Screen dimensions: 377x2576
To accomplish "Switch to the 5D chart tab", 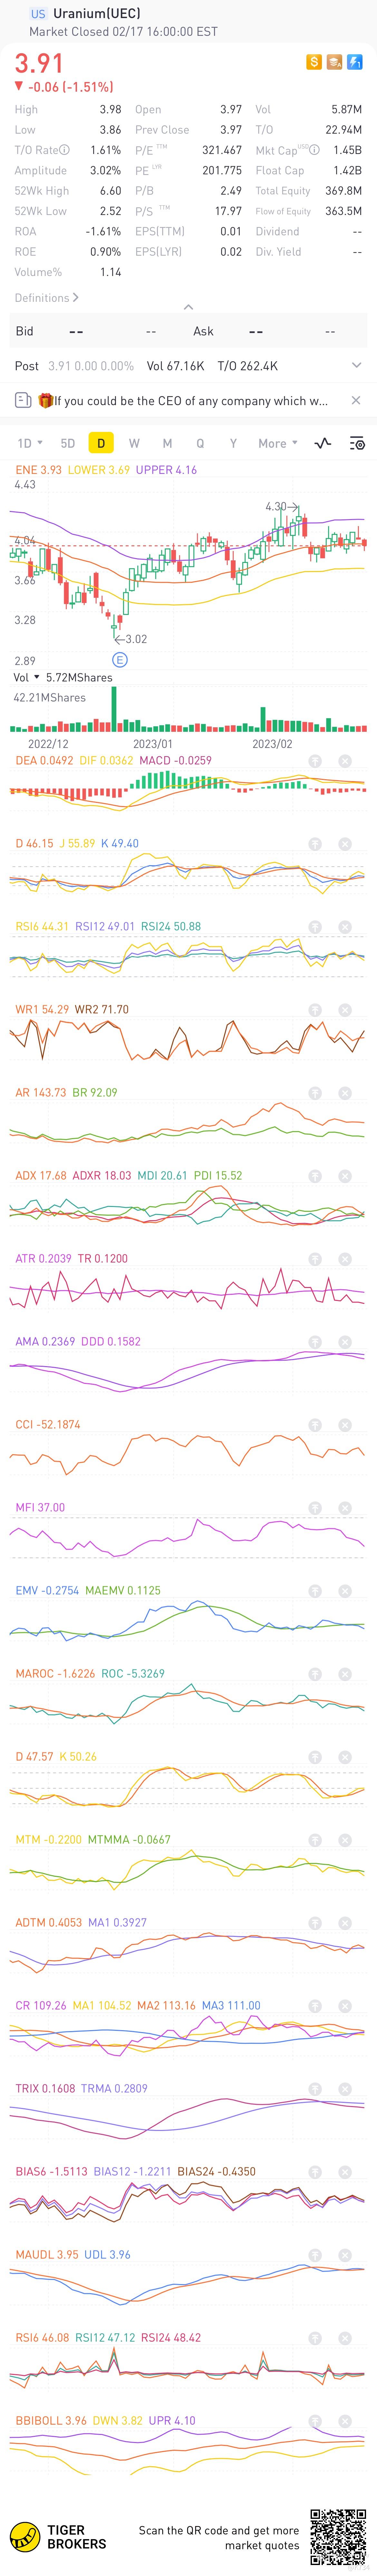I will (x=68, y=443).
